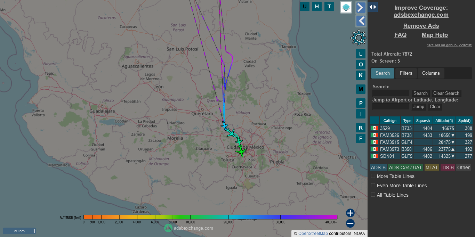Enable All Table Lines checkbox

[x=373, y=195]
